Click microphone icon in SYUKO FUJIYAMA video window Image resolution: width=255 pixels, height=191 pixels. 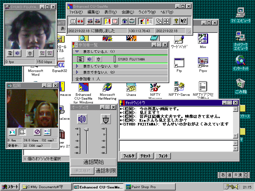point(30,53)
